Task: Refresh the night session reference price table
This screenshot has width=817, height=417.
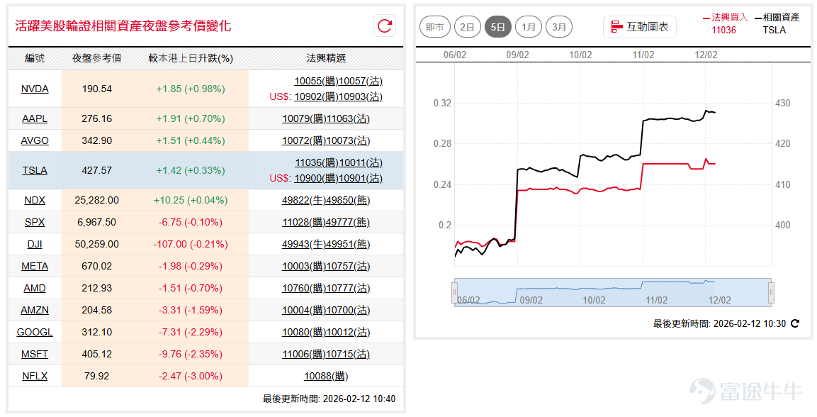Action: tap(385, 26)
